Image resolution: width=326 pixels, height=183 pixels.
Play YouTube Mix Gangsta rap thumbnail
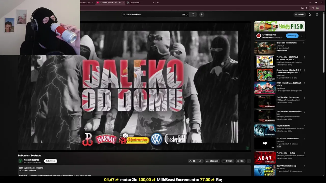pos(265,102)
